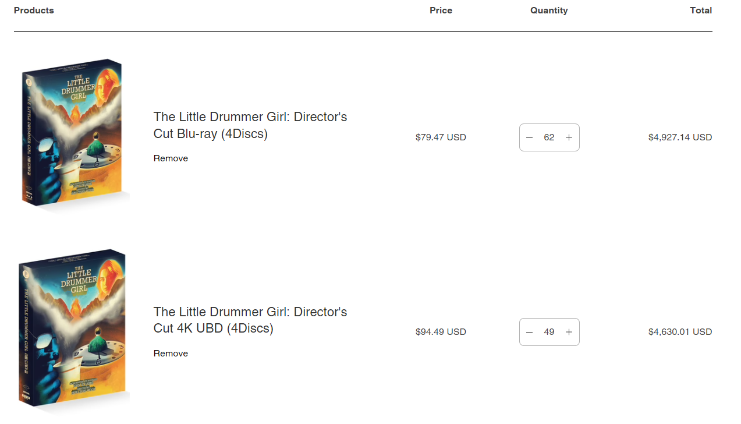Click the quantity field showing 62
Screen dimensions: 741x424
(549, 137)
